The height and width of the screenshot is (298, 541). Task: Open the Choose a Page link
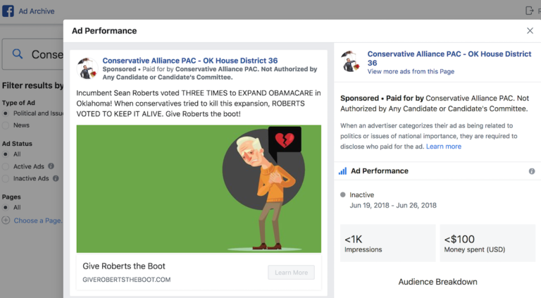tap(38, 221)
